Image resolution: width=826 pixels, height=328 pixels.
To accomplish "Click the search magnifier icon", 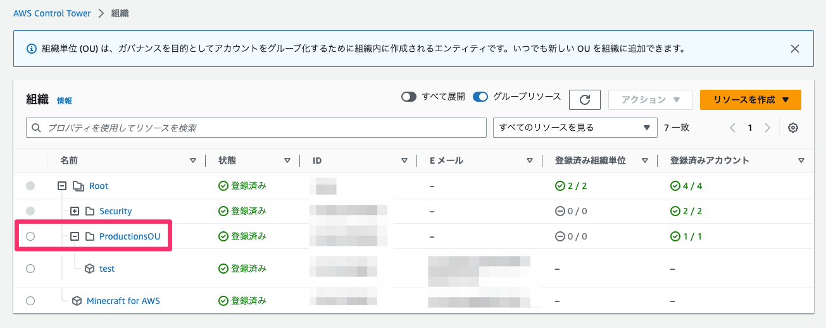I will click(36, 128).
